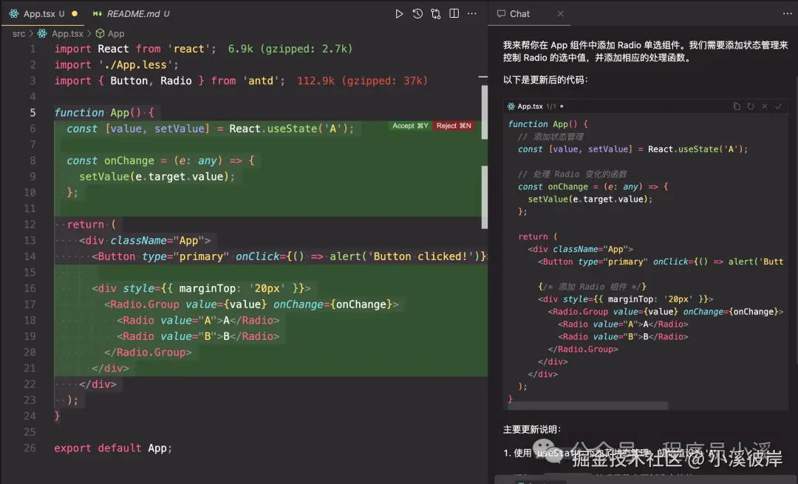Copy the App.tsx code block in chat
The width and height of the screenshot is (798, 484).
tap(737, 106)
